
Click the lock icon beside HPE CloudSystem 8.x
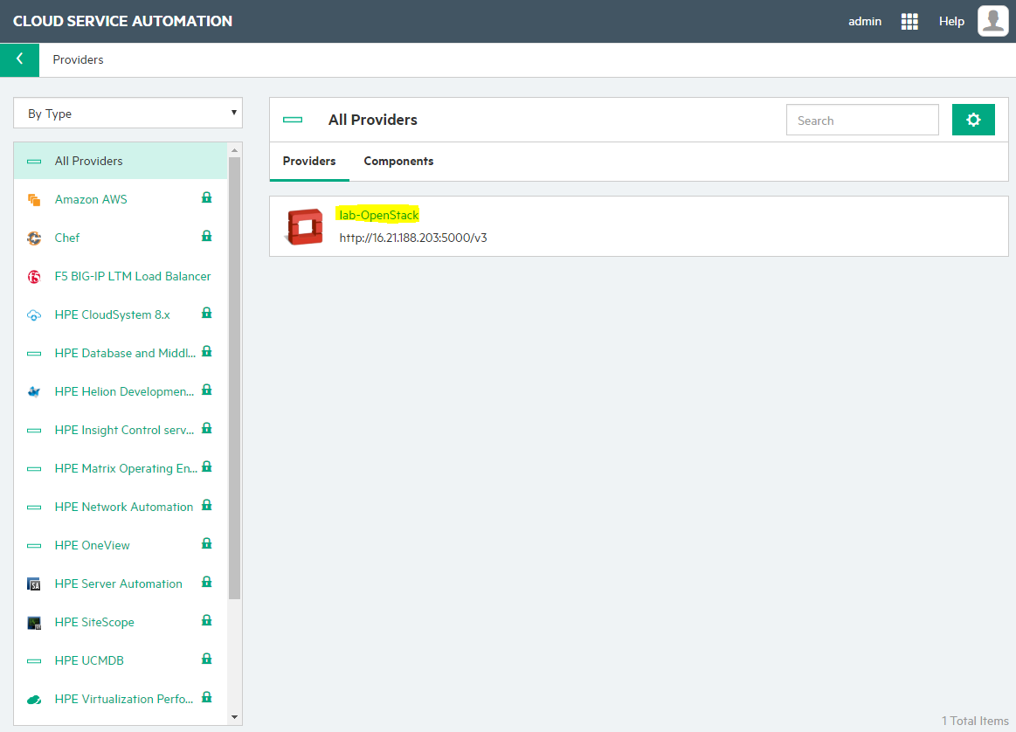click(207, 313)
